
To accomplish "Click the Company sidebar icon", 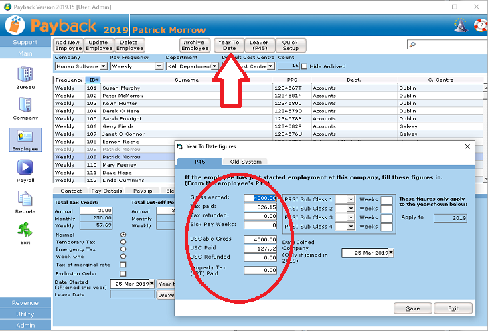I will coord(25,105).
